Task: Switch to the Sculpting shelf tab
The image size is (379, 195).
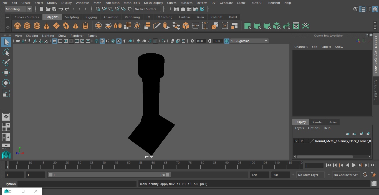Action: (x=72, y=17)
